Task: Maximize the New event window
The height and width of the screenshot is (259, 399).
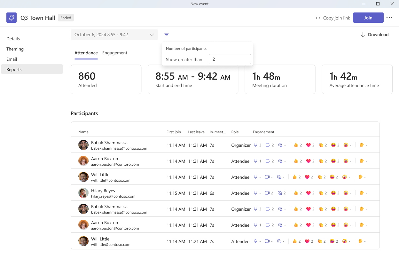Action: (378, 4)
